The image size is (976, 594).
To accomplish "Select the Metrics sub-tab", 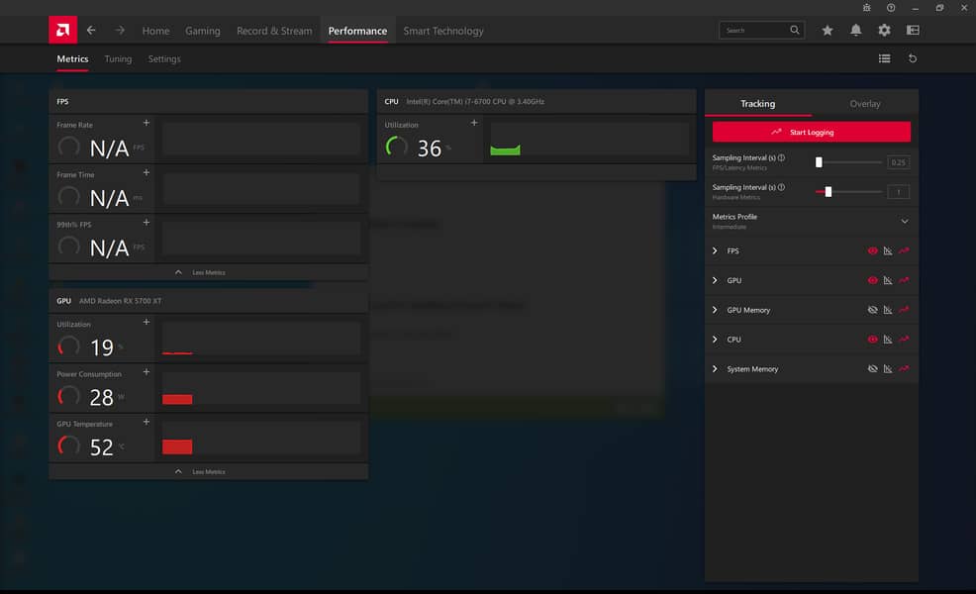I will click(x=73, y=58).
